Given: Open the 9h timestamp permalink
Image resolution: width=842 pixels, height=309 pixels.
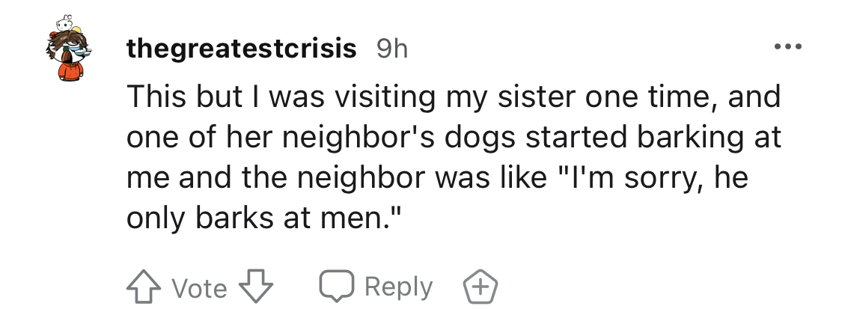Looking at the screenshot, I should tap(392, 49).
